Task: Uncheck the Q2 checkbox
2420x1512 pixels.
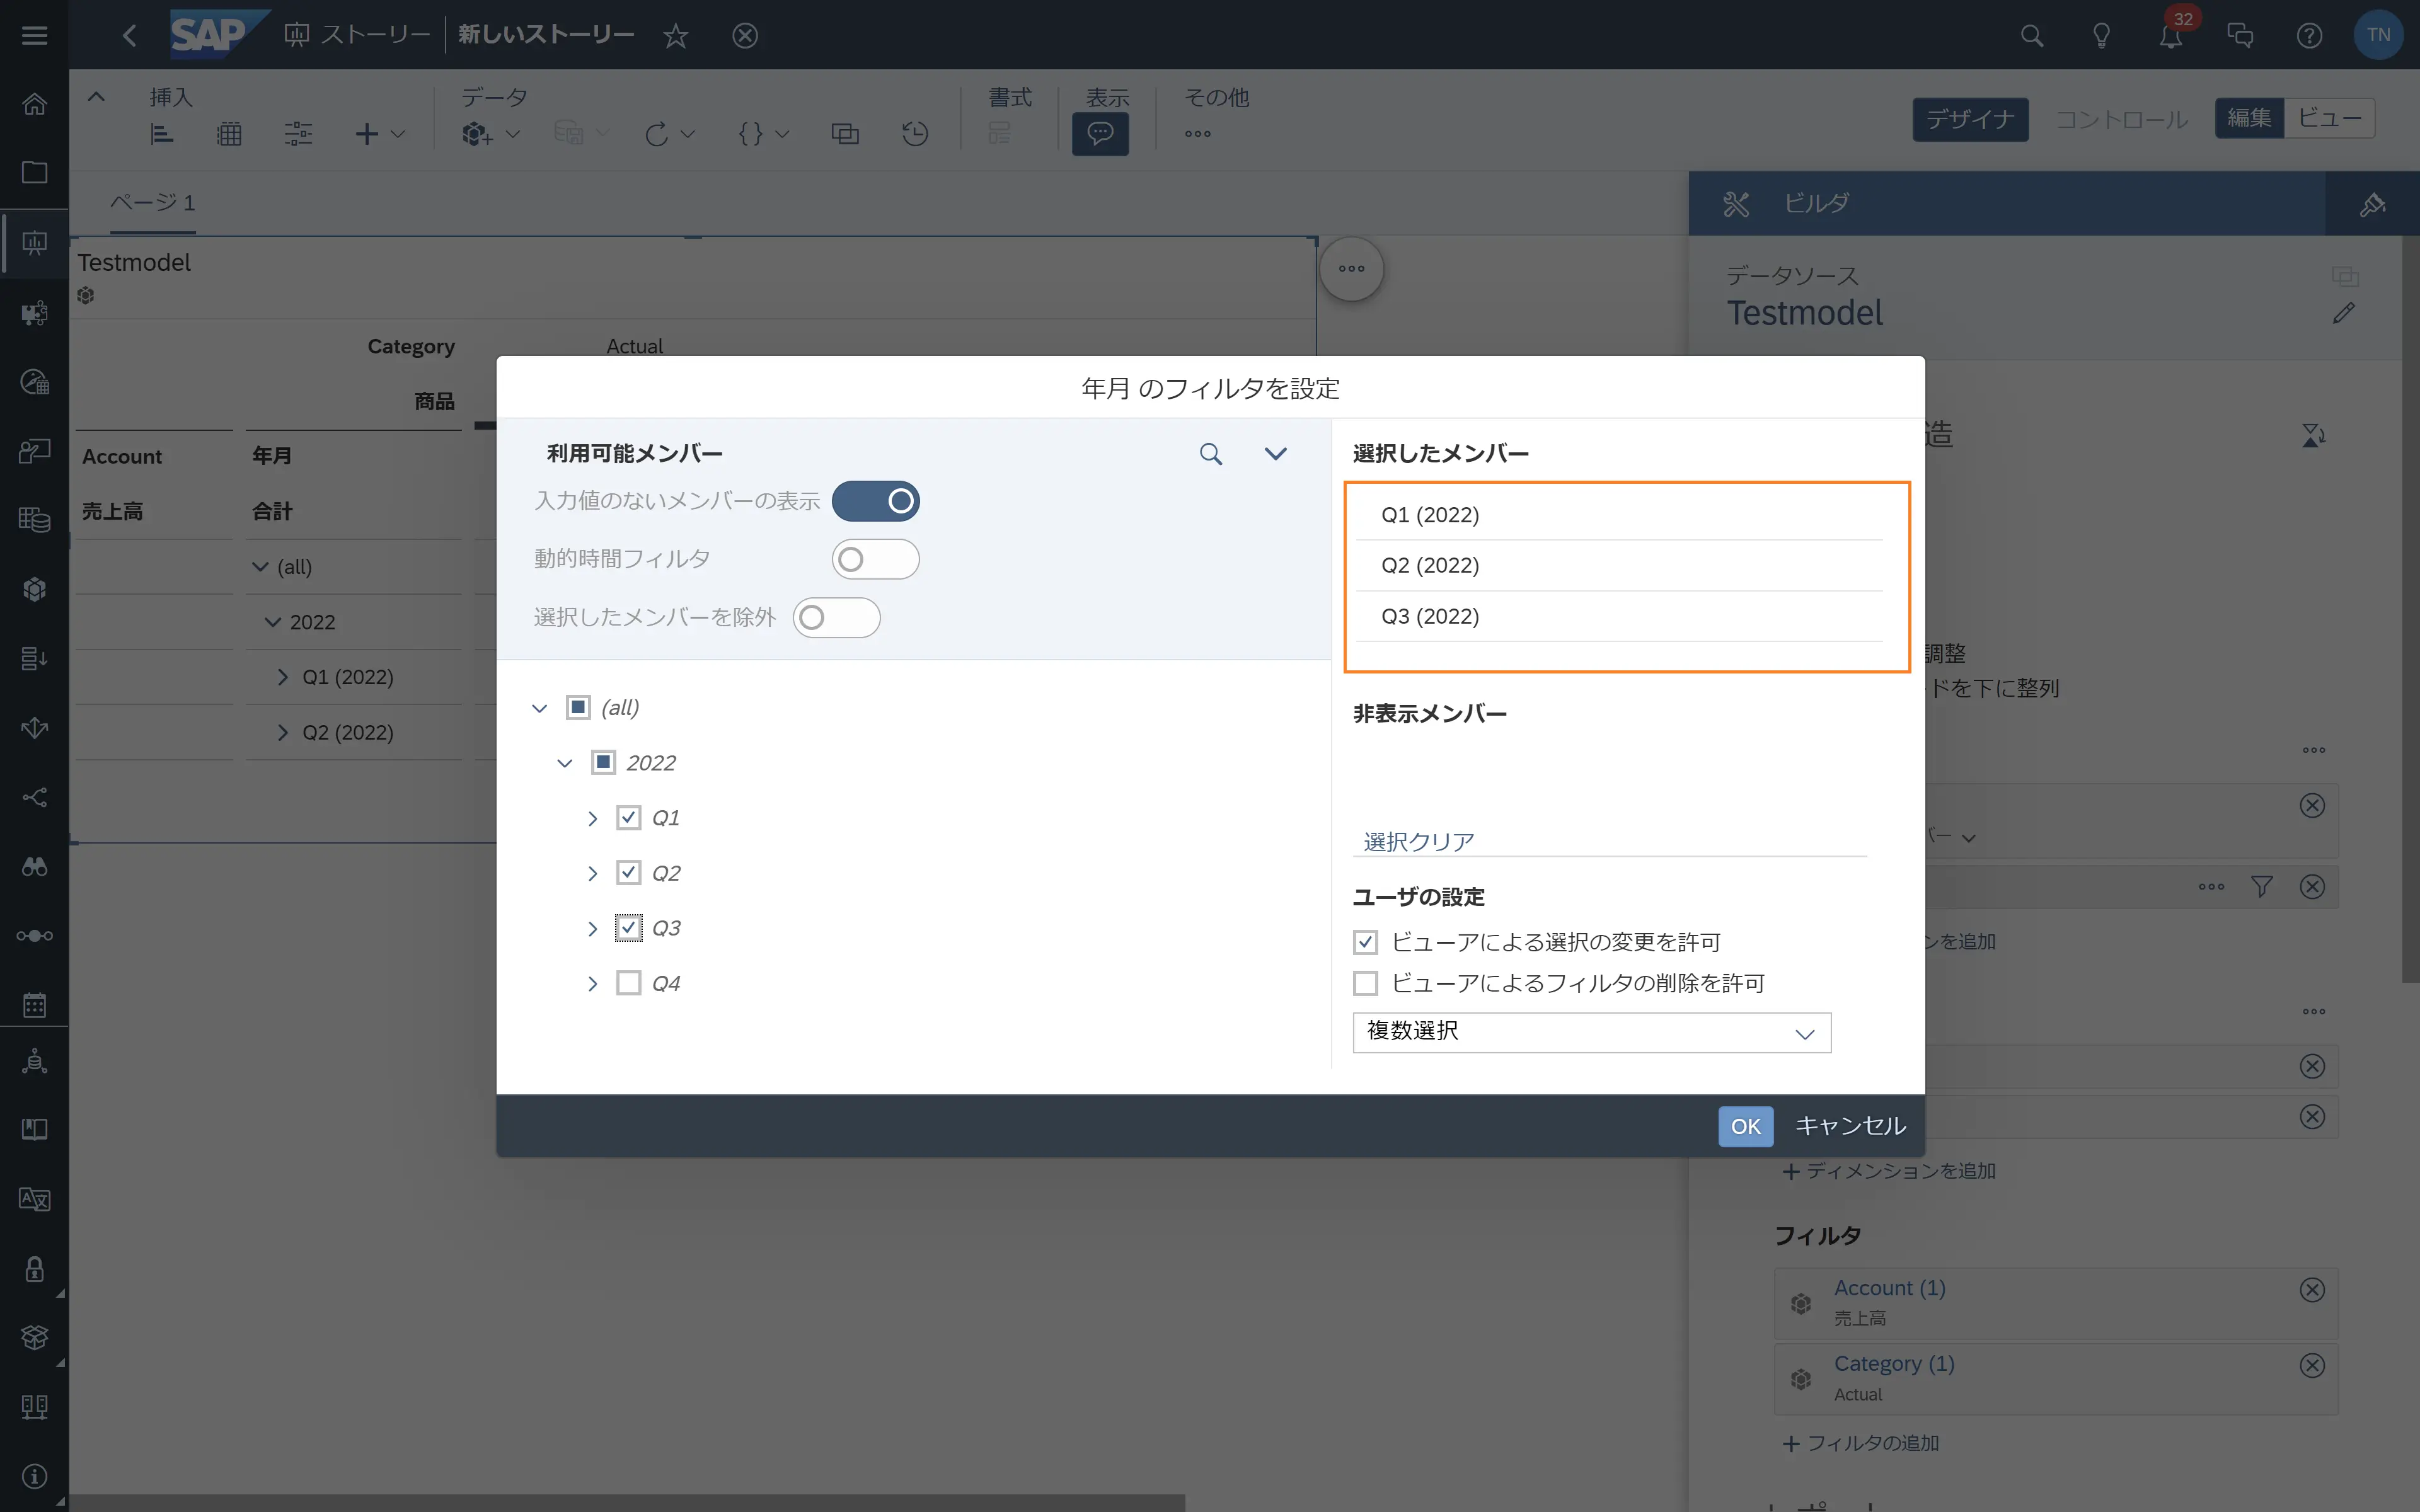Action: pos(628,873)
